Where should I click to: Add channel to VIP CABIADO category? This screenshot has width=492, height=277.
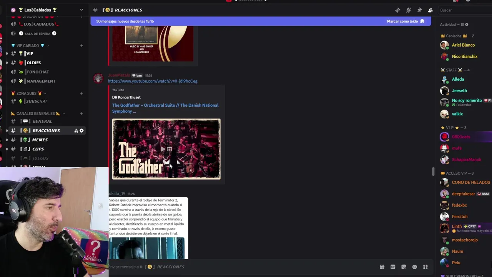pos(81,46)
